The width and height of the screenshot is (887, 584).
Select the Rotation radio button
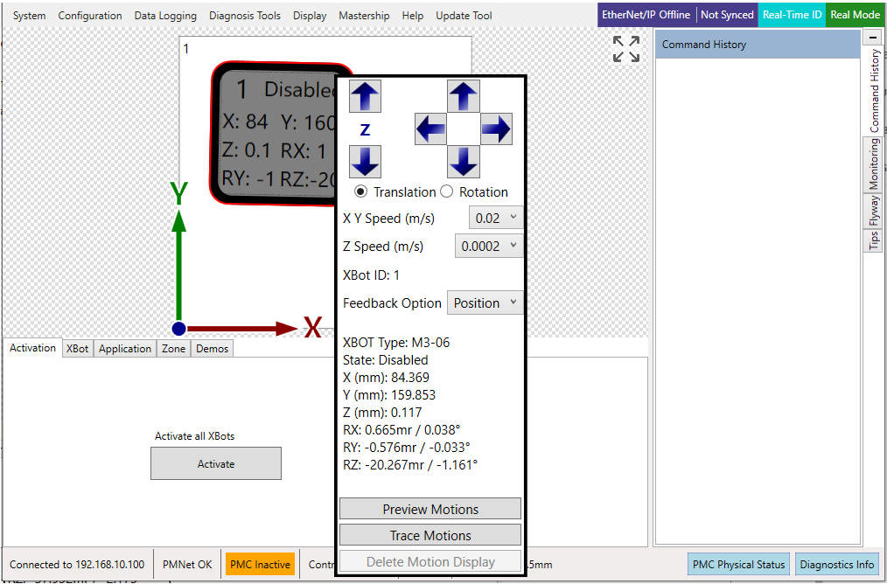pos(446,191)
